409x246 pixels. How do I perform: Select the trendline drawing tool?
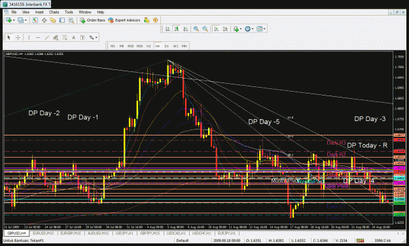(x=46, y=37)
